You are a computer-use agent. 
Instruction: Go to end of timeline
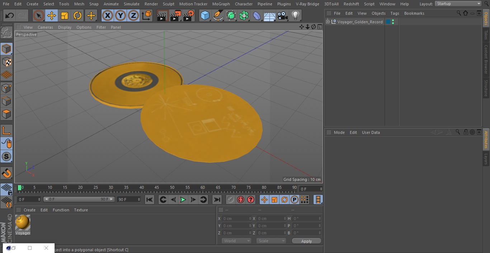pyautogui.click(x=217, y=200)
